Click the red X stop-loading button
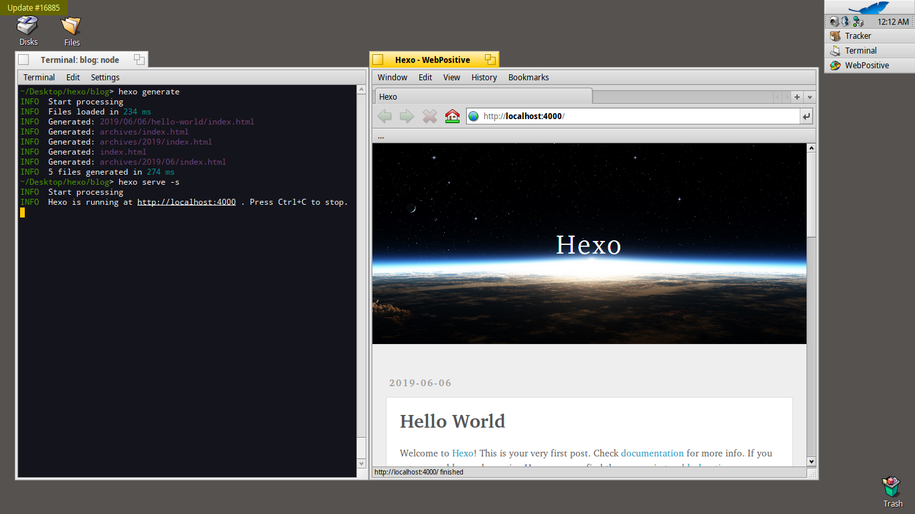Screen dimensions: 915x514 point(429,116)
